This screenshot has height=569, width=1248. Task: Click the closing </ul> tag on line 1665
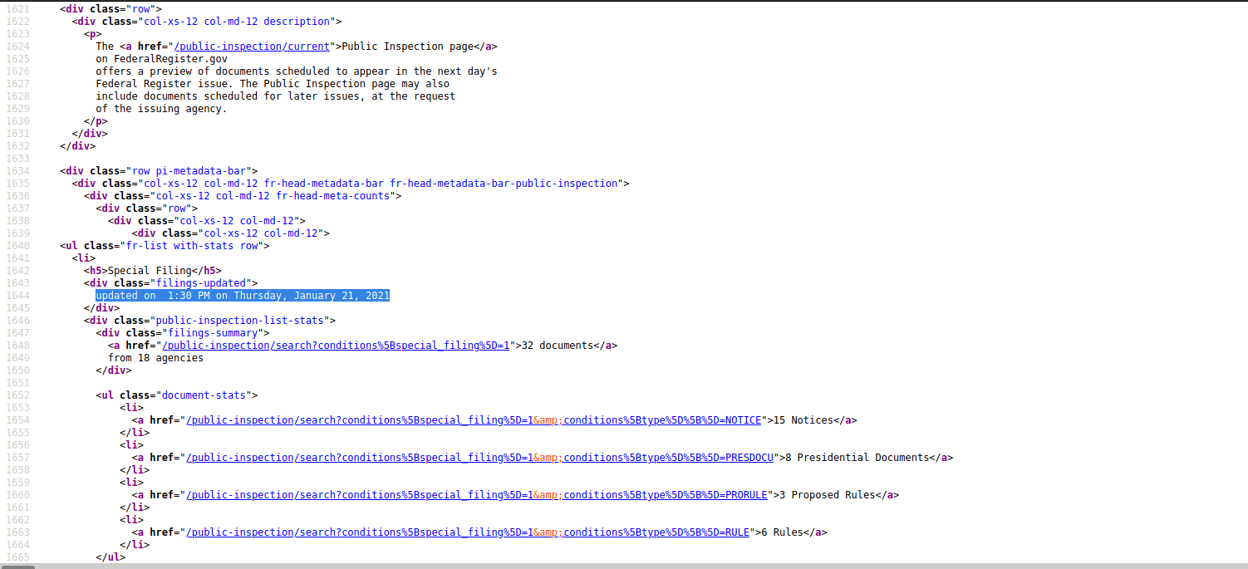tap(111, 557)
